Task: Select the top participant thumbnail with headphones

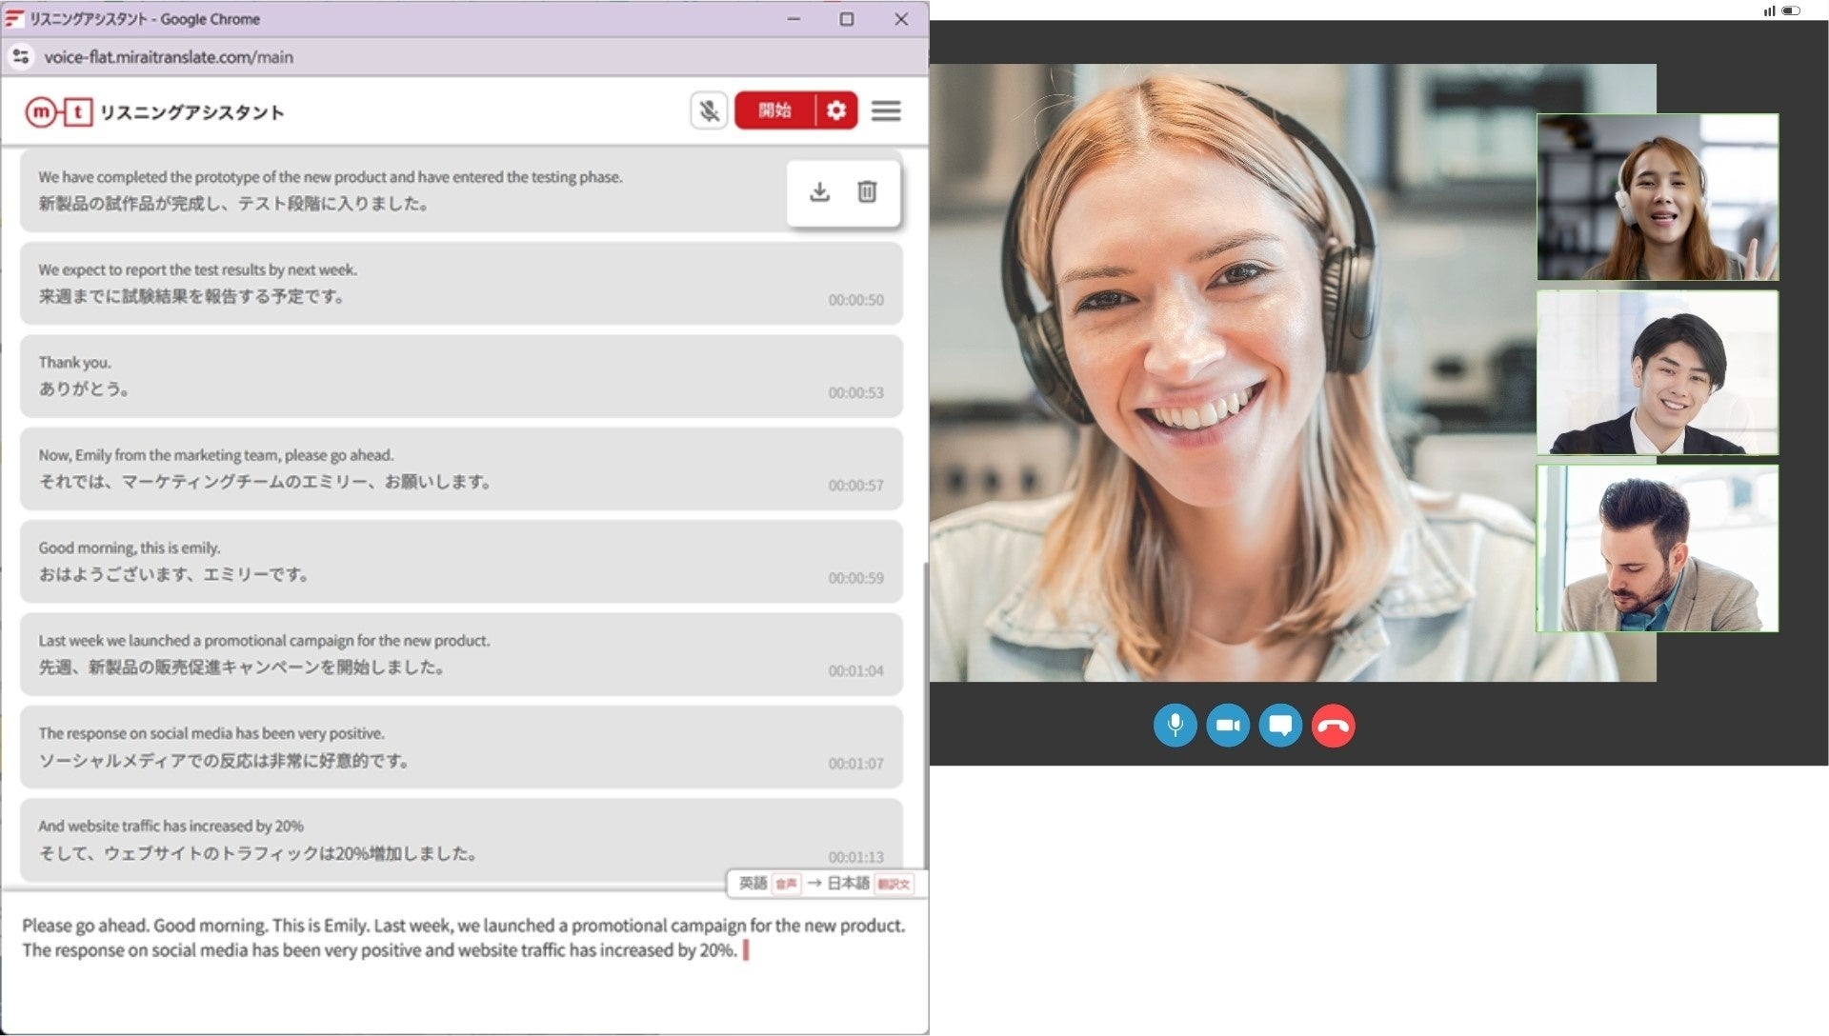Action: click(x=1657, y=197)
